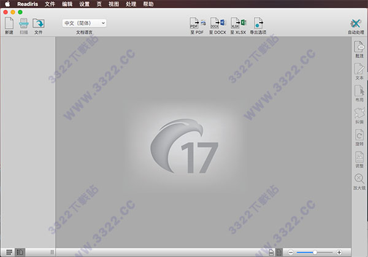Click the zoom slider knob
Viewport: 368px width, 257px height.
[315, 253]
